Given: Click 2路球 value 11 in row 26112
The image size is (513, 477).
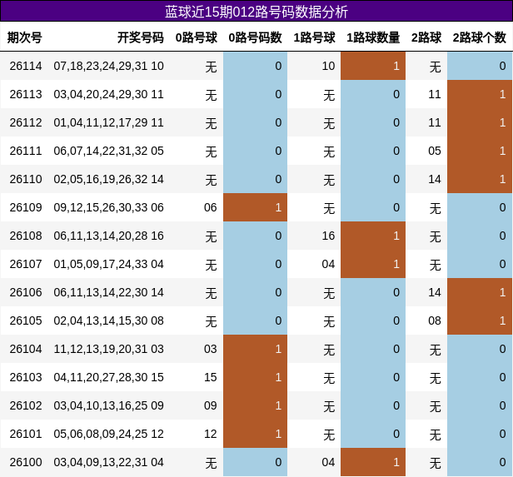Looking at the screenshot, I should pos(435,122).
